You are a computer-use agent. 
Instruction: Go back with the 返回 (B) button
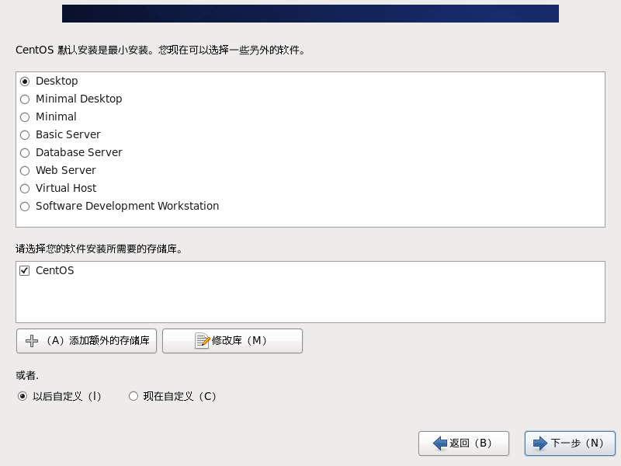(463, 443)
